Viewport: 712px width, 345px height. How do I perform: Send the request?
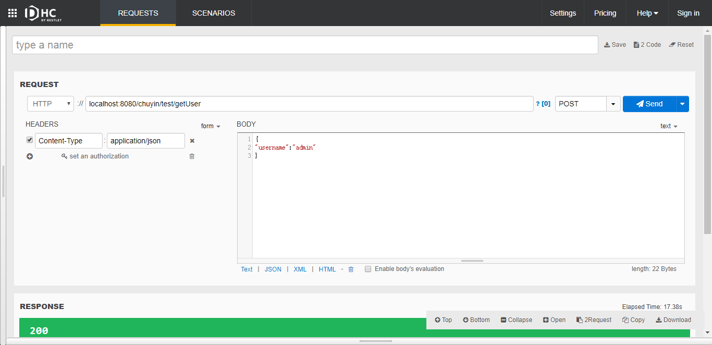[x=649, y=104]
